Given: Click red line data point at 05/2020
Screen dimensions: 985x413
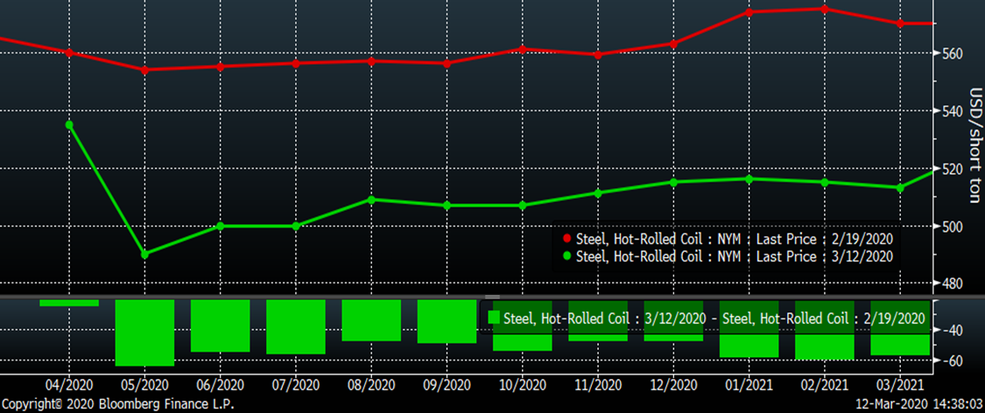Looking at the screenshot, I should click(144, 69).
